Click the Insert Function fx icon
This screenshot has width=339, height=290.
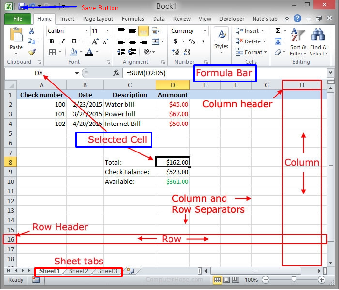(x=116, y=73)
